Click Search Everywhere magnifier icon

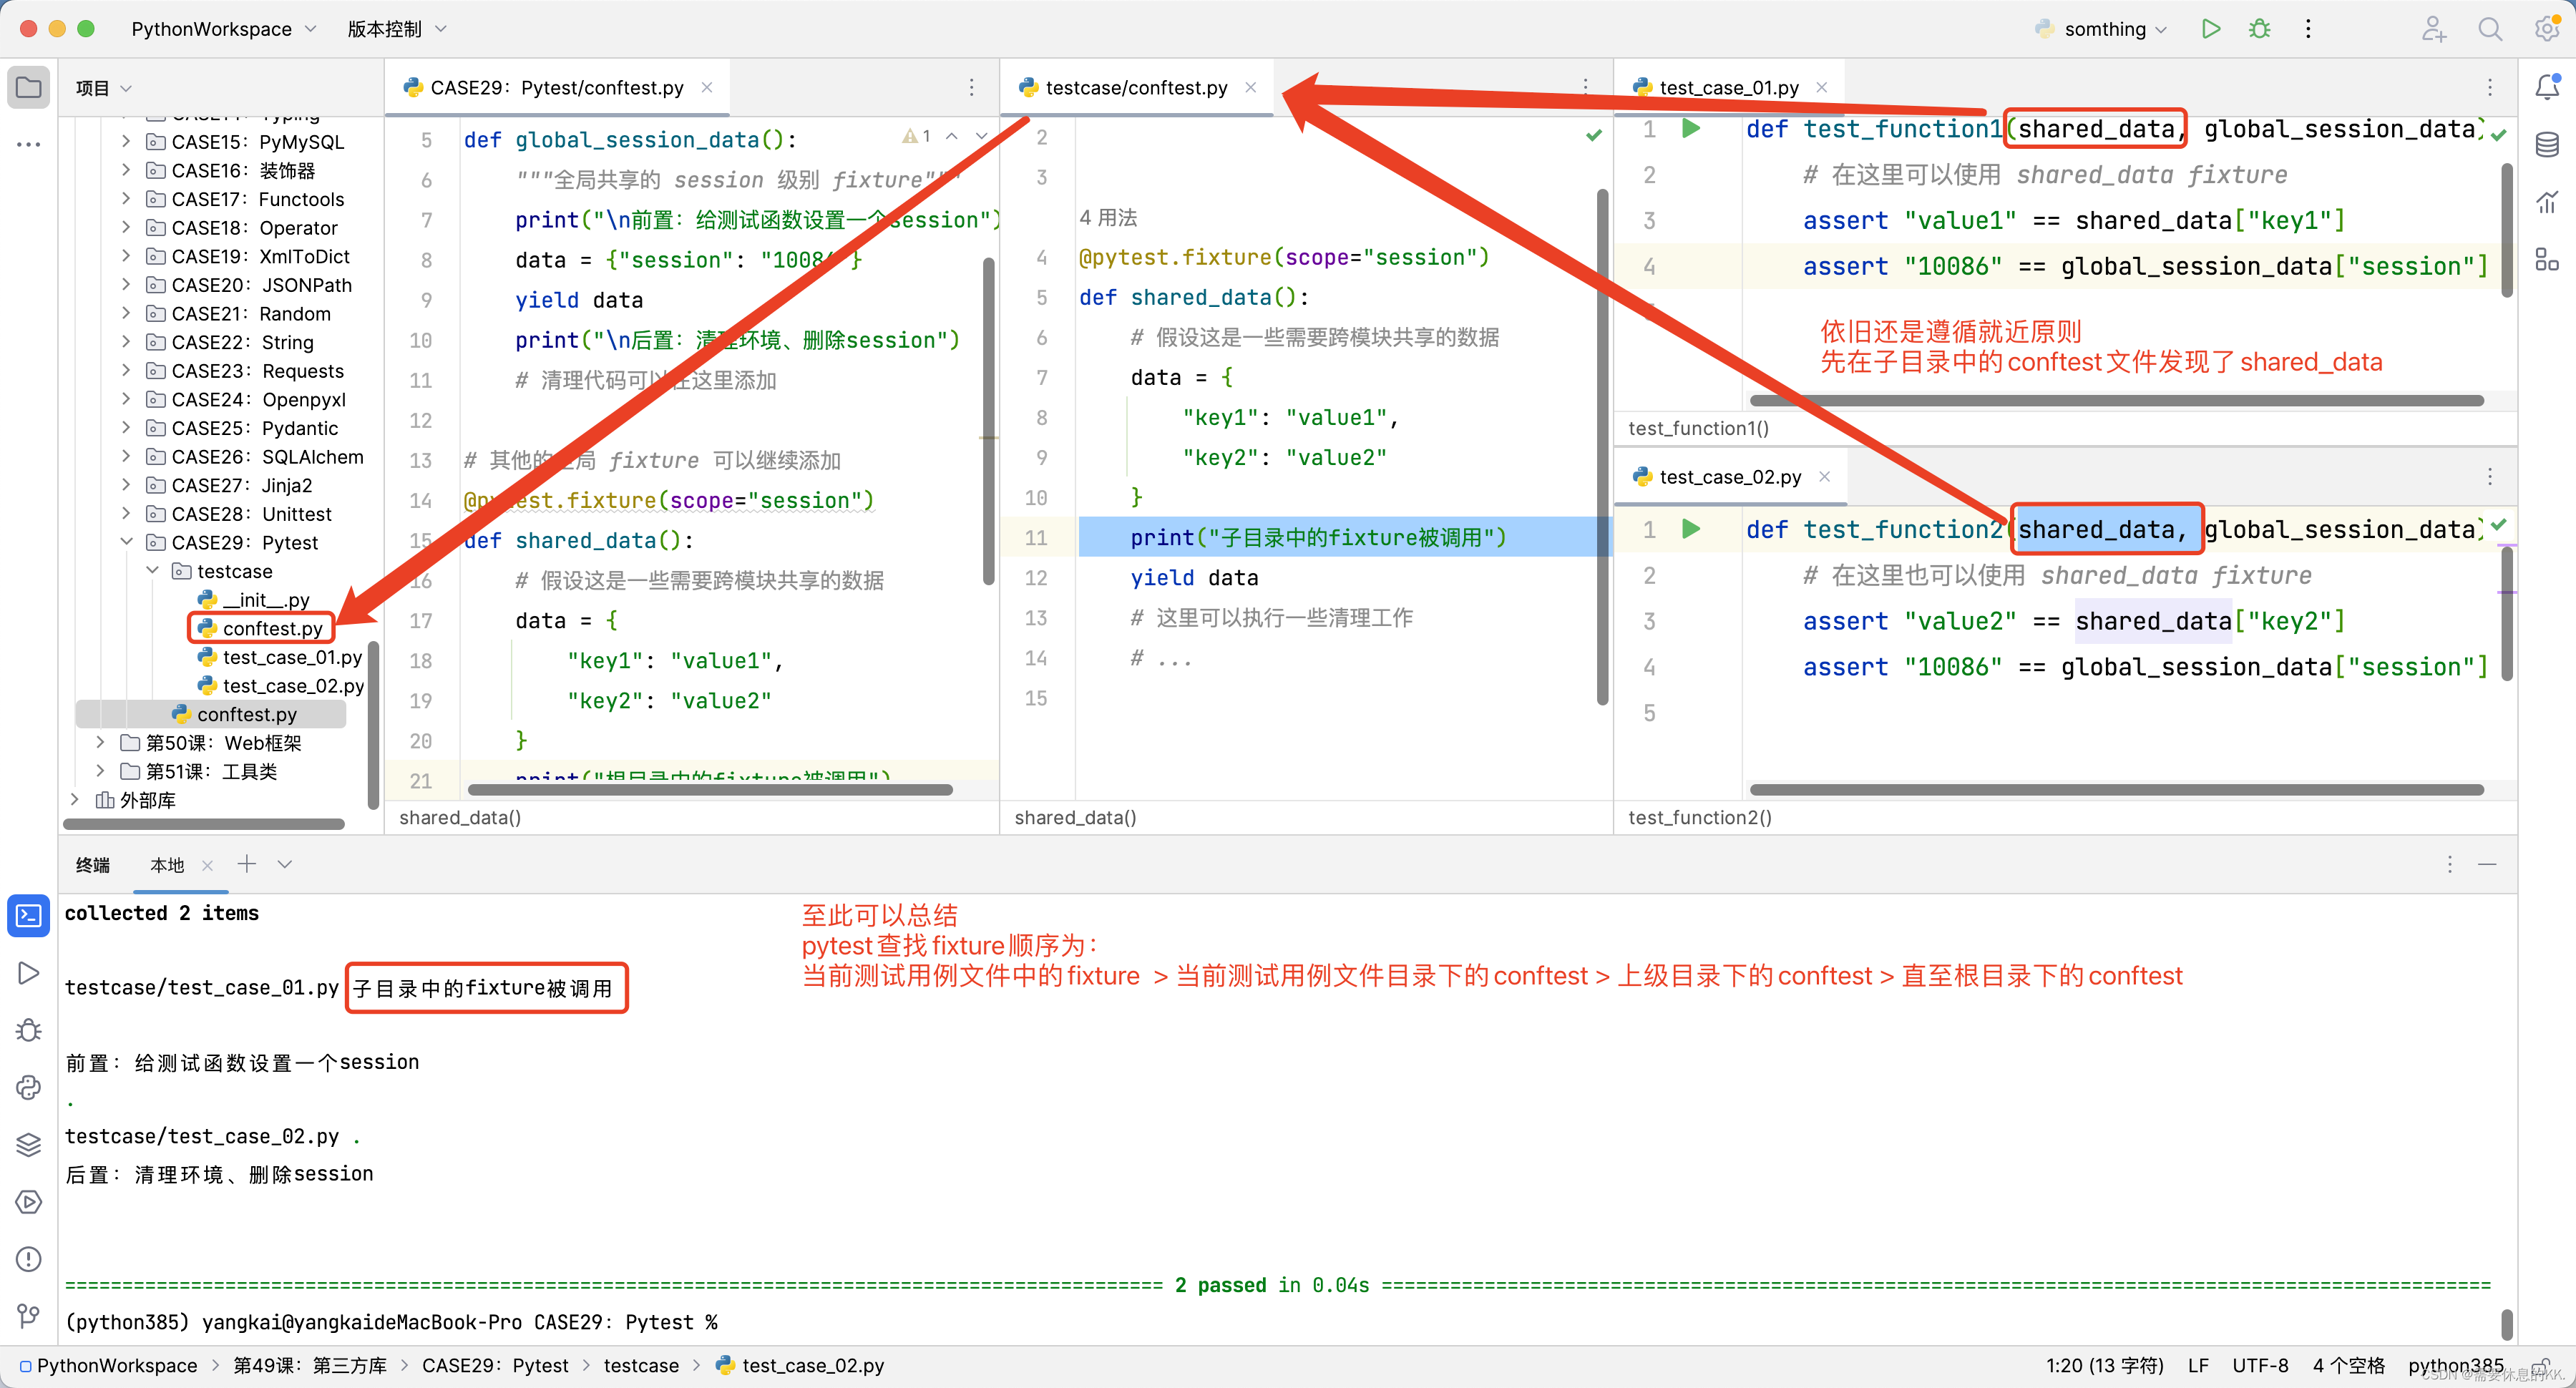[x=2489, y=29]
